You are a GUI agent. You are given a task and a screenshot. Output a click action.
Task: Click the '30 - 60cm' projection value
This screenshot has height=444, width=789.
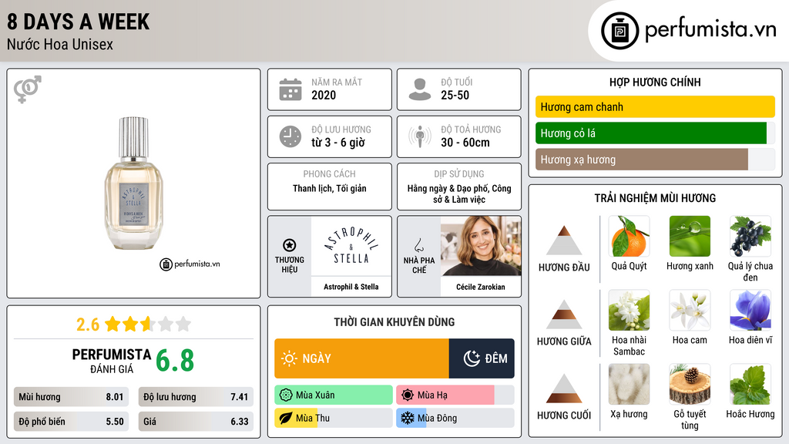point(465,143)
